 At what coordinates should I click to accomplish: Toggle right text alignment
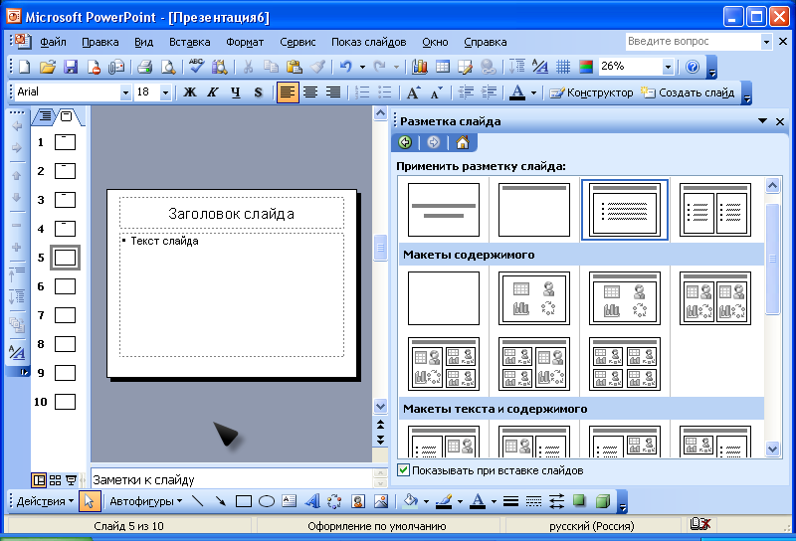click(x=333, y=92)
